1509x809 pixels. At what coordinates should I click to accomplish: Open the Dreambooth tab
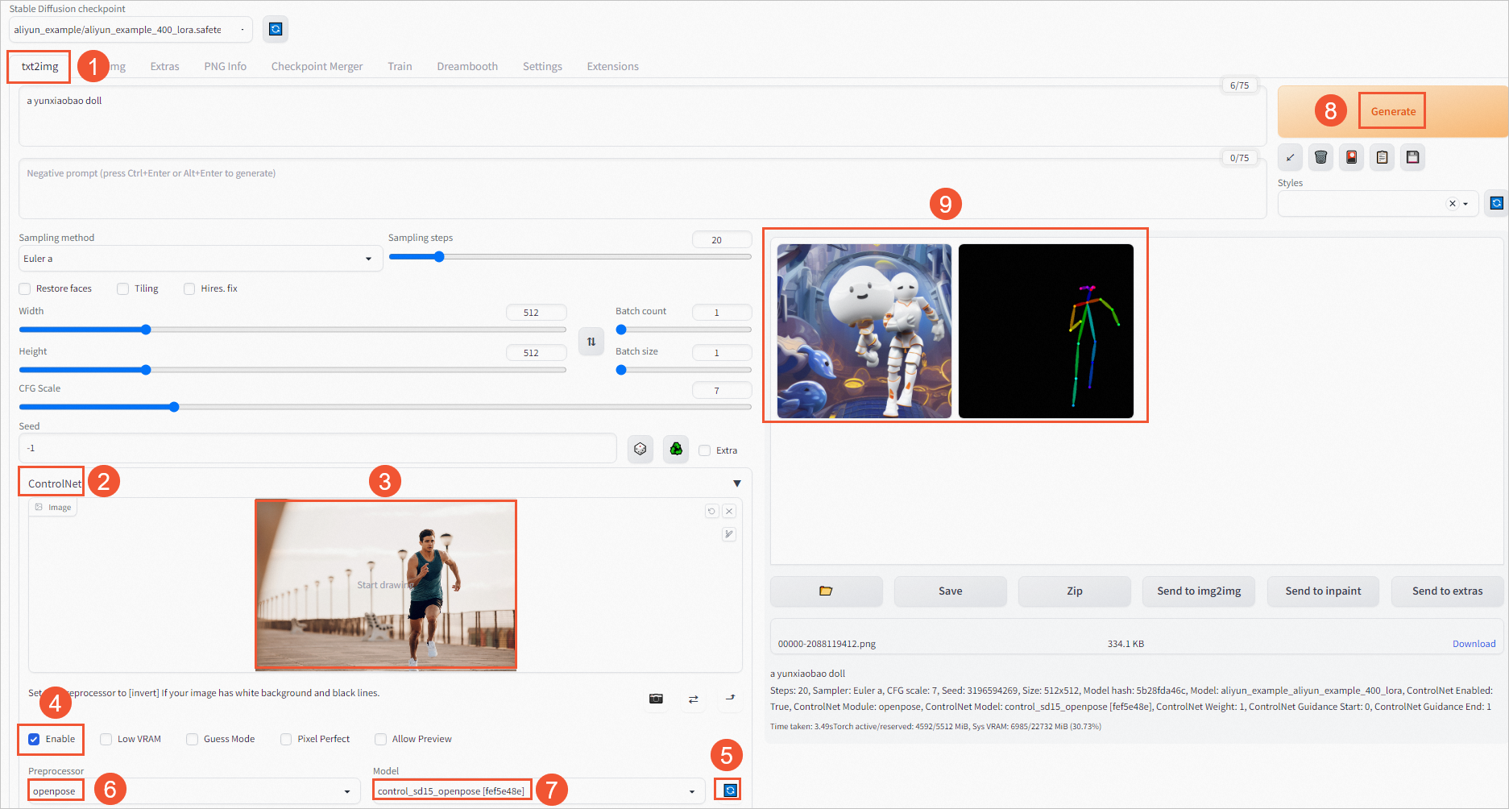467,66
